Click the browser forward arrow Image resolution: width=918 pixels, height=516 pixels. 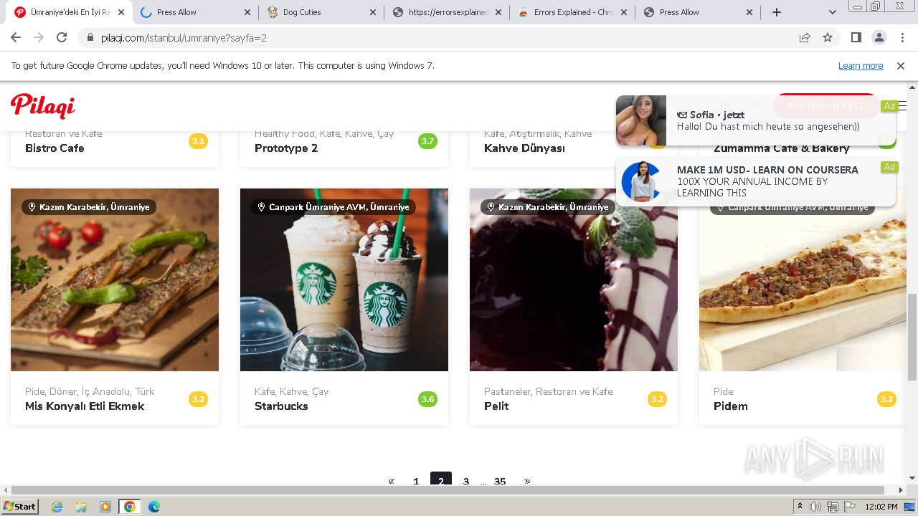click(39, 38)
